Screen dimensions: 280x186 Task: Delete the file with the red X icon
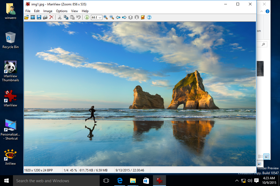pos(51,17)
